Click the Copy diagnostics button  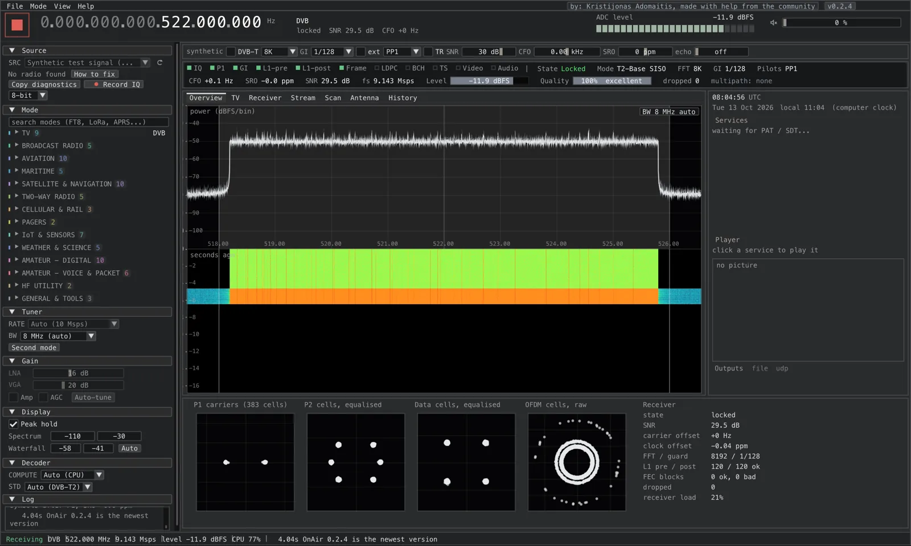point(44,84)
